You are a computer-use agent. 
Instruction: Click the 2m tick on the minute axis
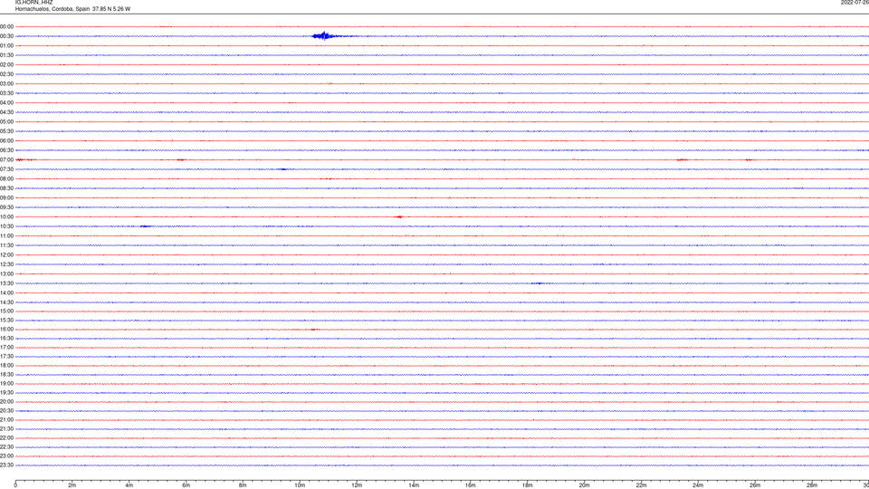click(x=72, y=485)
